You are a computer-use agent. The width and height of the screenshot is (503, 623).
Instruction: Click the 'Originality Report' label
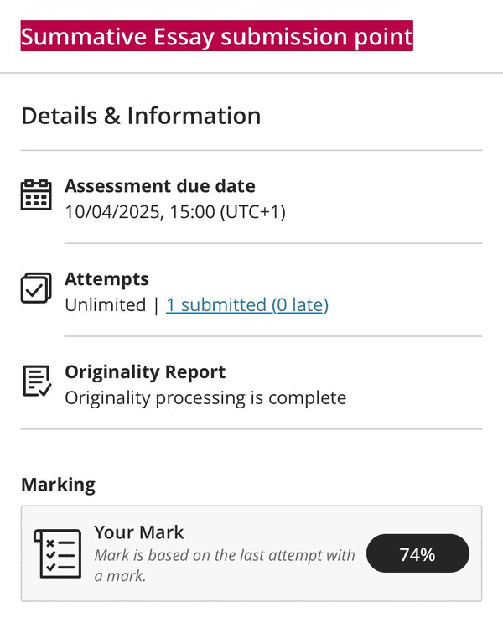click(145, 372)
